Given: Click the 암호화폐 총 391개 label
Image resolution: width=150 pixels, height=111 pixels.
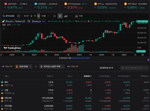Looking at the screenshot, I should (x=106, y=68).
